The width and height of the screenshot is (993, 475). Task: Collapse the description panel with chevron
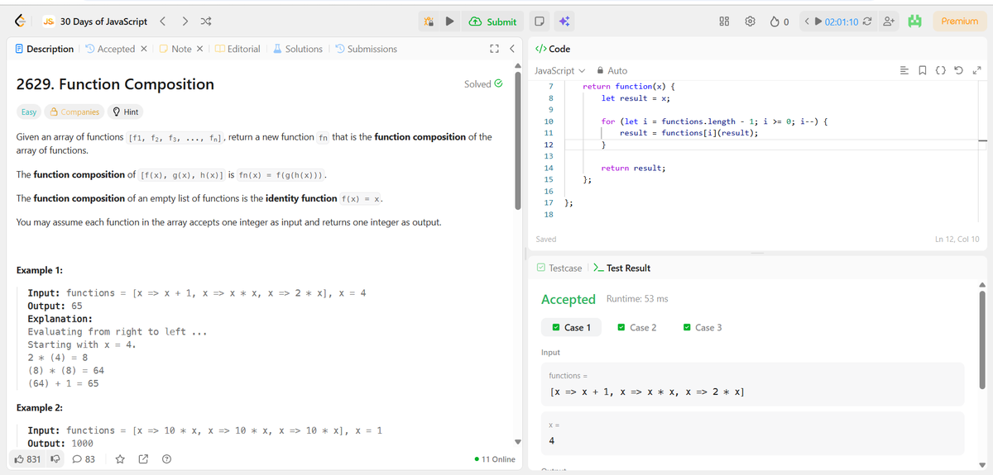pos(511,49)
